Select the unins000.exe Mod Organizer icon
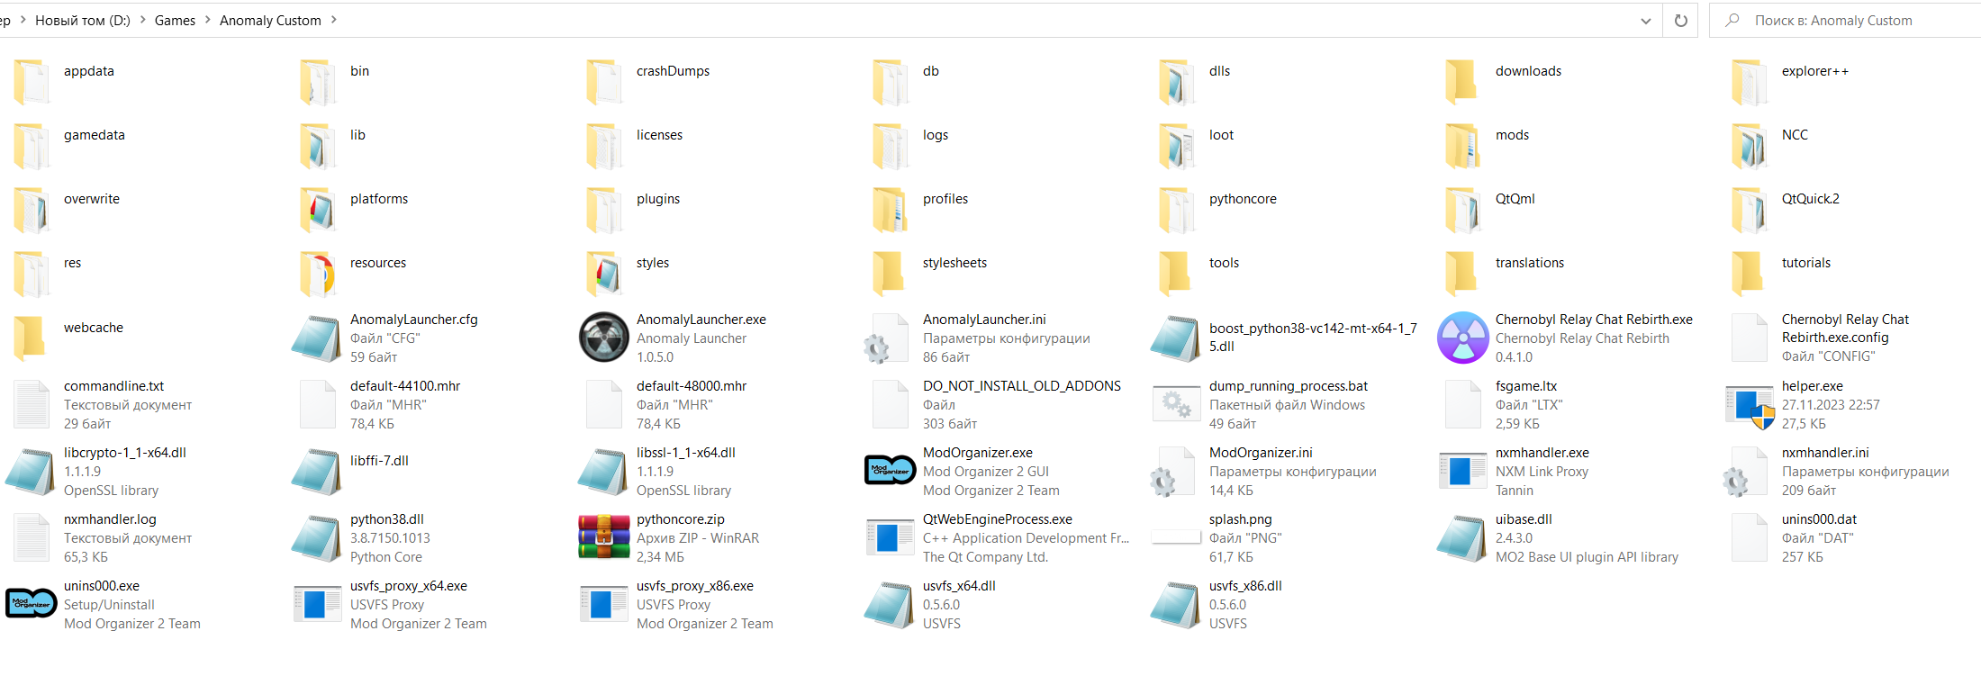 click(32, 603)
